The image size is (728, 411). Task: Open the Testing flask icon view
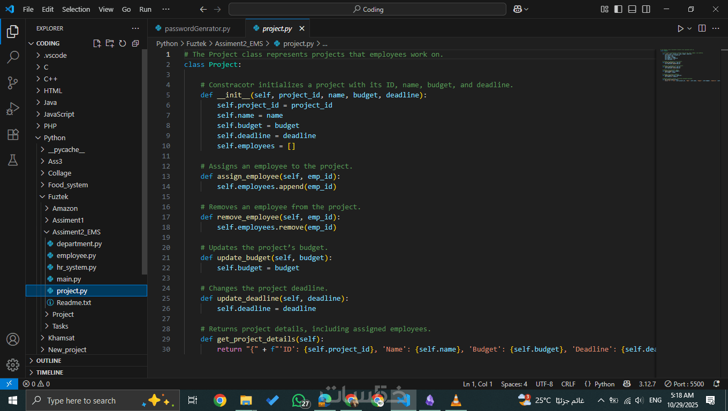13,160
